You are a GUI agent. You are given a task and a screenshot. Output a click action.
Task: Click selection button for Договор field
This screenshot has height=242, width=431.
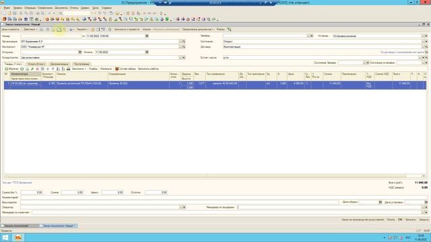pos(424,47)
